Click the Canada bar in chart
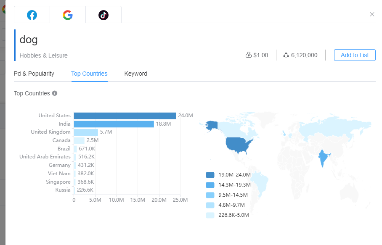Image resolution: width=382 pixels, height=245 pixels. [x=79, y=140]
